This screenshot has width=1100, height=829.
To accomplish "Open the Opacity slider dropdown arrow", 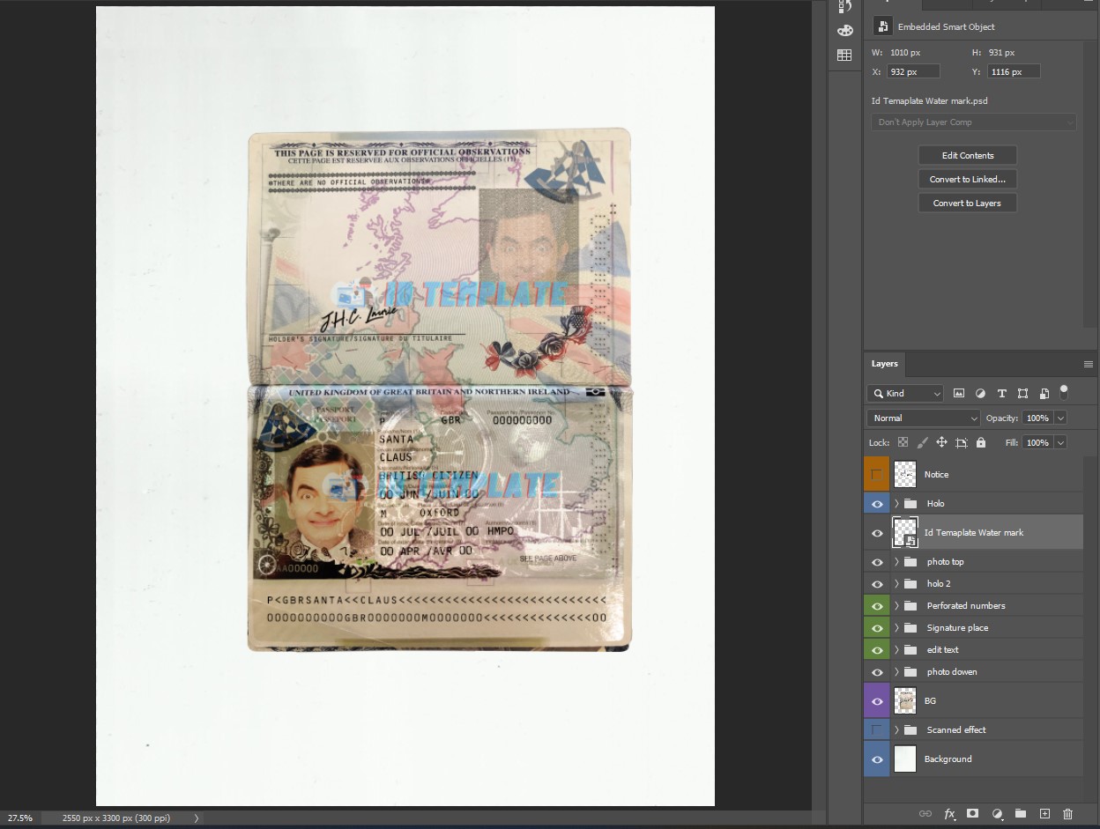I will point(1060,418).
